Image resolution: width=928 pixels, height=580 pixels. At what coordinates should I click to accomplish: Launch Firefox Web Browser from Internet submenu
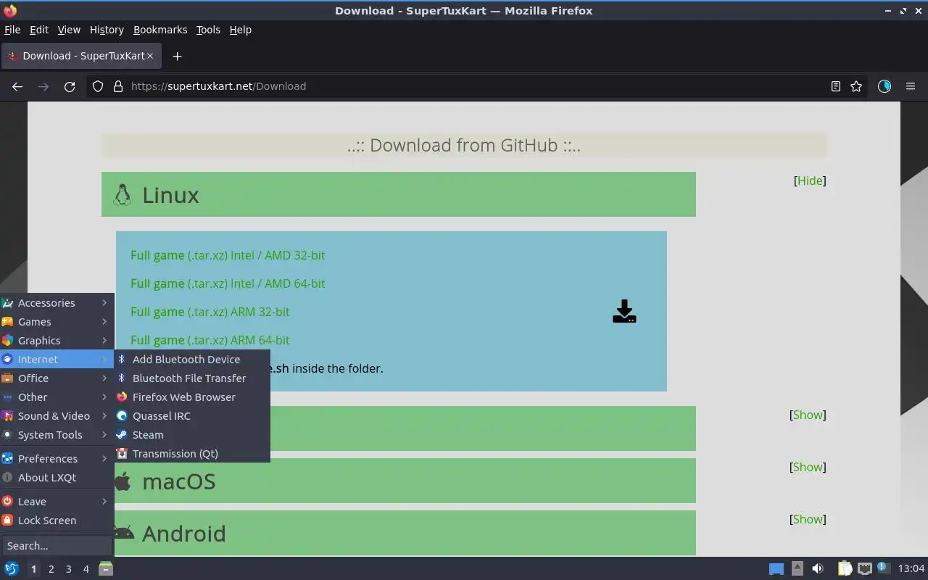click(192, 397)
